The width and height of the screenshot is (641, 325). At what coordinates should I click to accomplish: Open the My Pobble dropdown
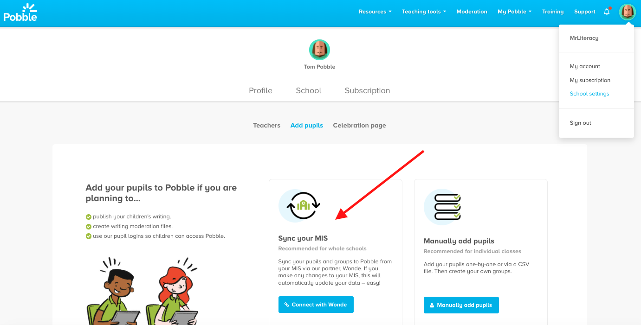(x=514, y=12)
